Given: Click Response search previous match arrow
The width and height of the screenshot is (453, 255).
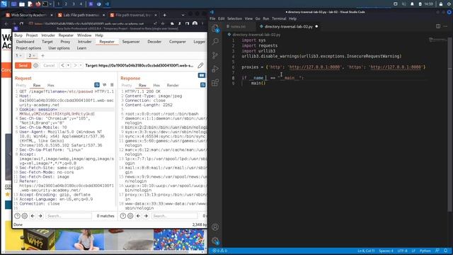Looking at the screenshot, I should click(139, 216).
